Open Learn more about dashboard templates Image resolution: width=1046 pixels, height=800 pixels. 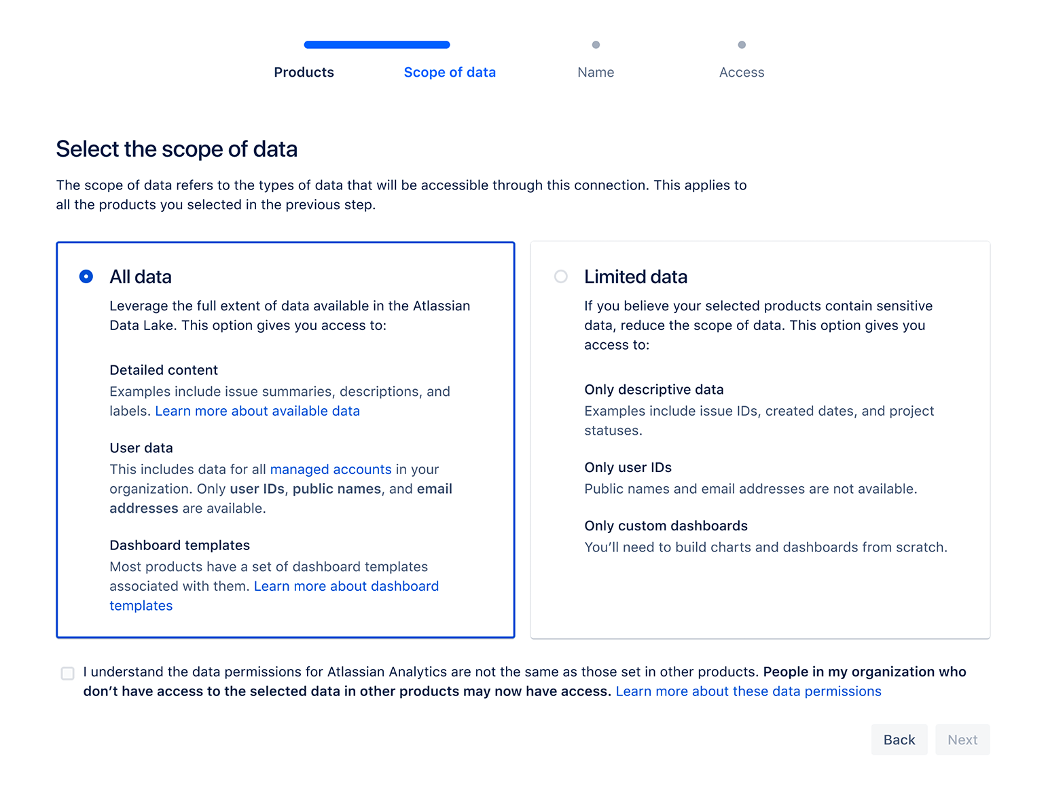[346, 586]
